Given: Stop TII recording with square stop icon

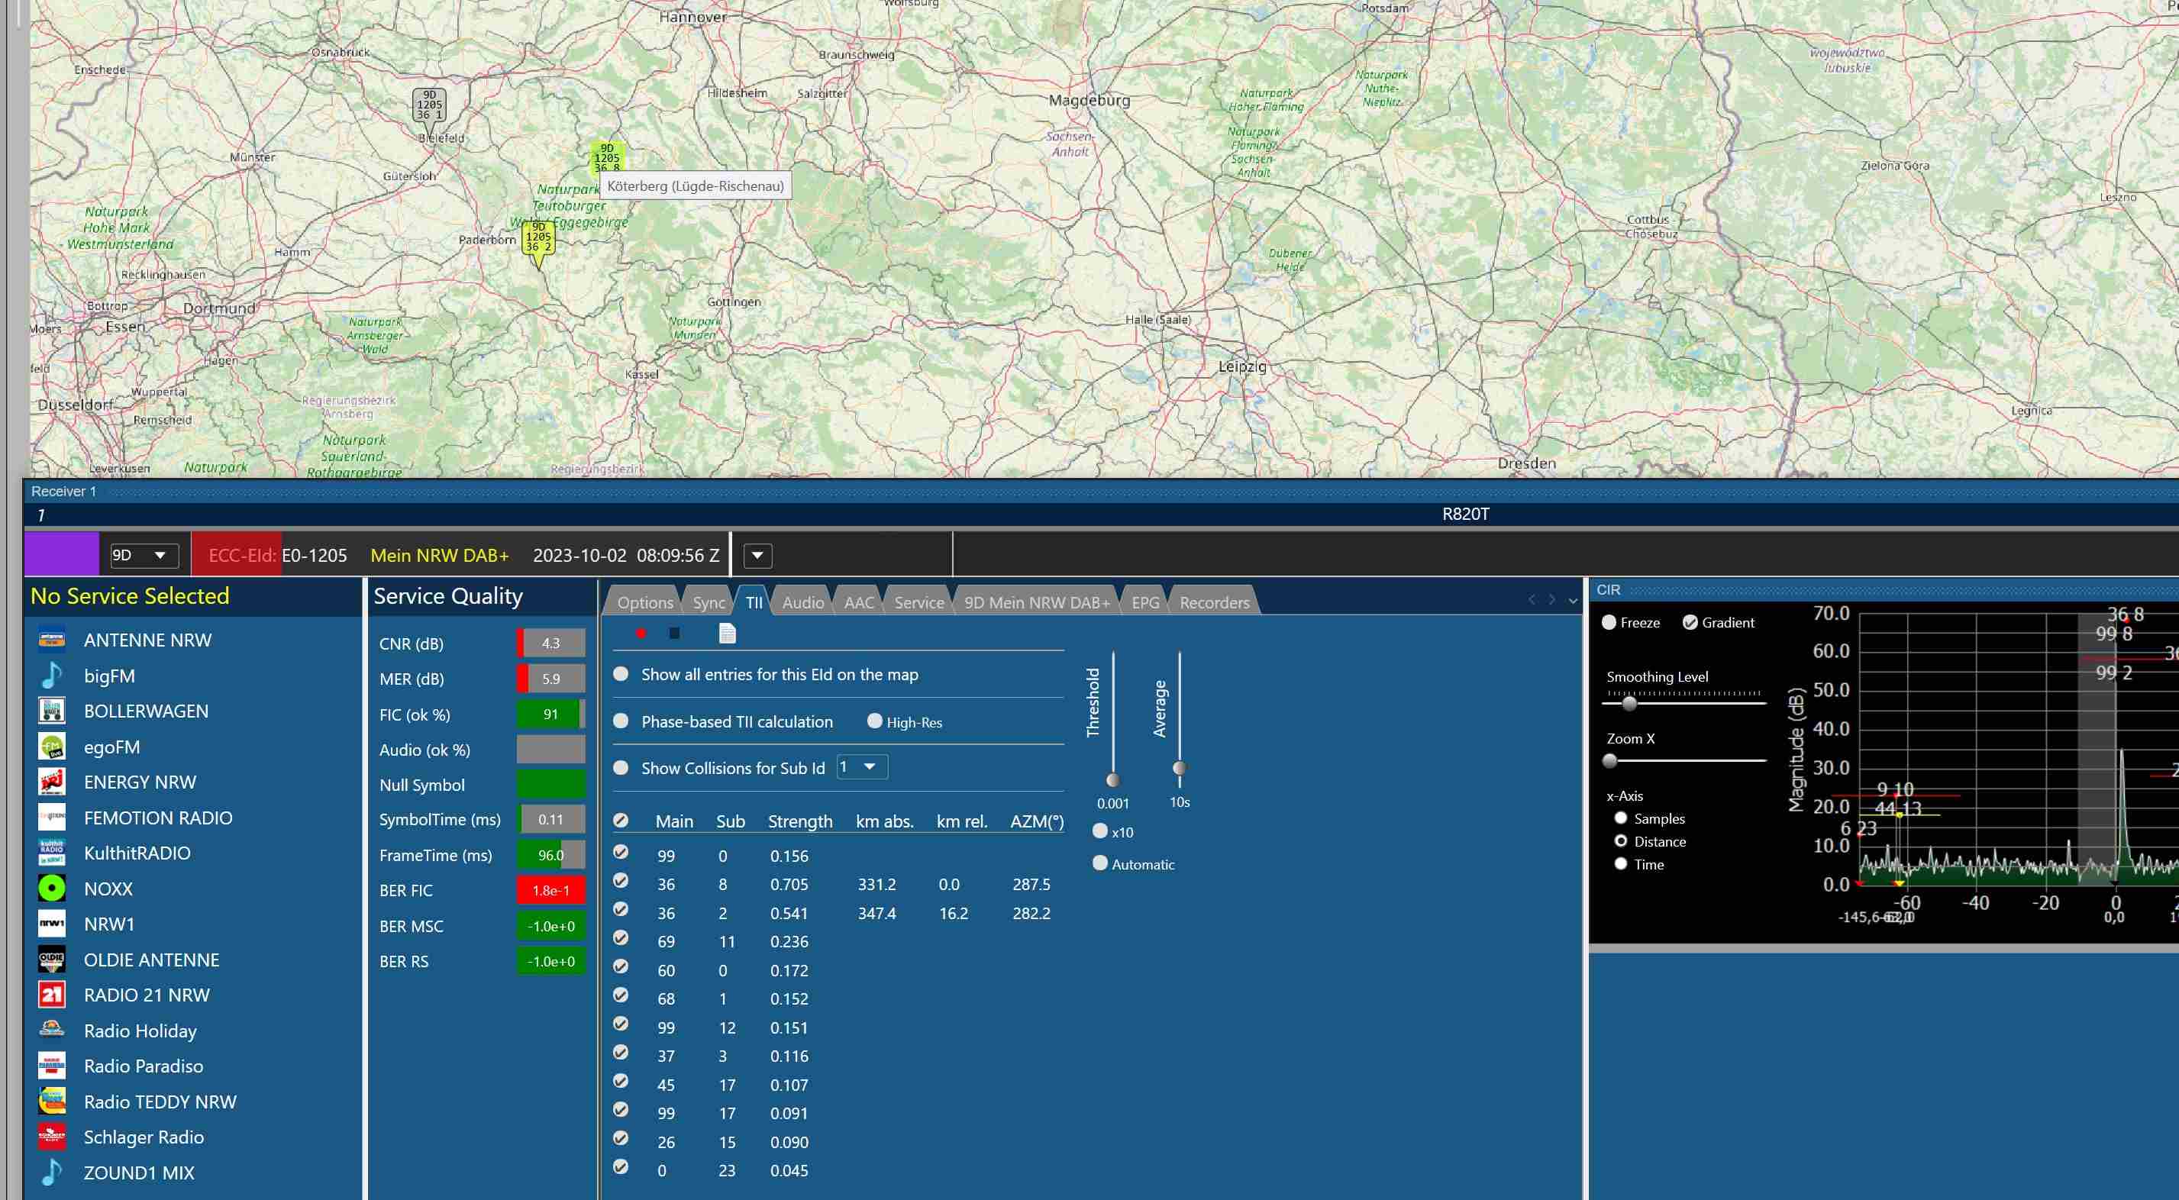Looking at the screenshot, I should (x=674, y=634).
